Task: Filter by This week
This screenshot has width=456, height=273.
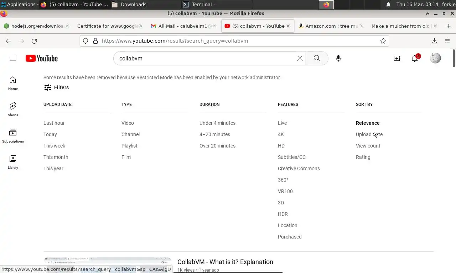Action: click(55, 146)
